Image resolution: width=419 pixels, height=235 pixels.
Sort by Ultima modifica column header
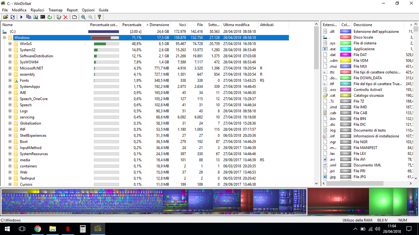tap(240, 25)
